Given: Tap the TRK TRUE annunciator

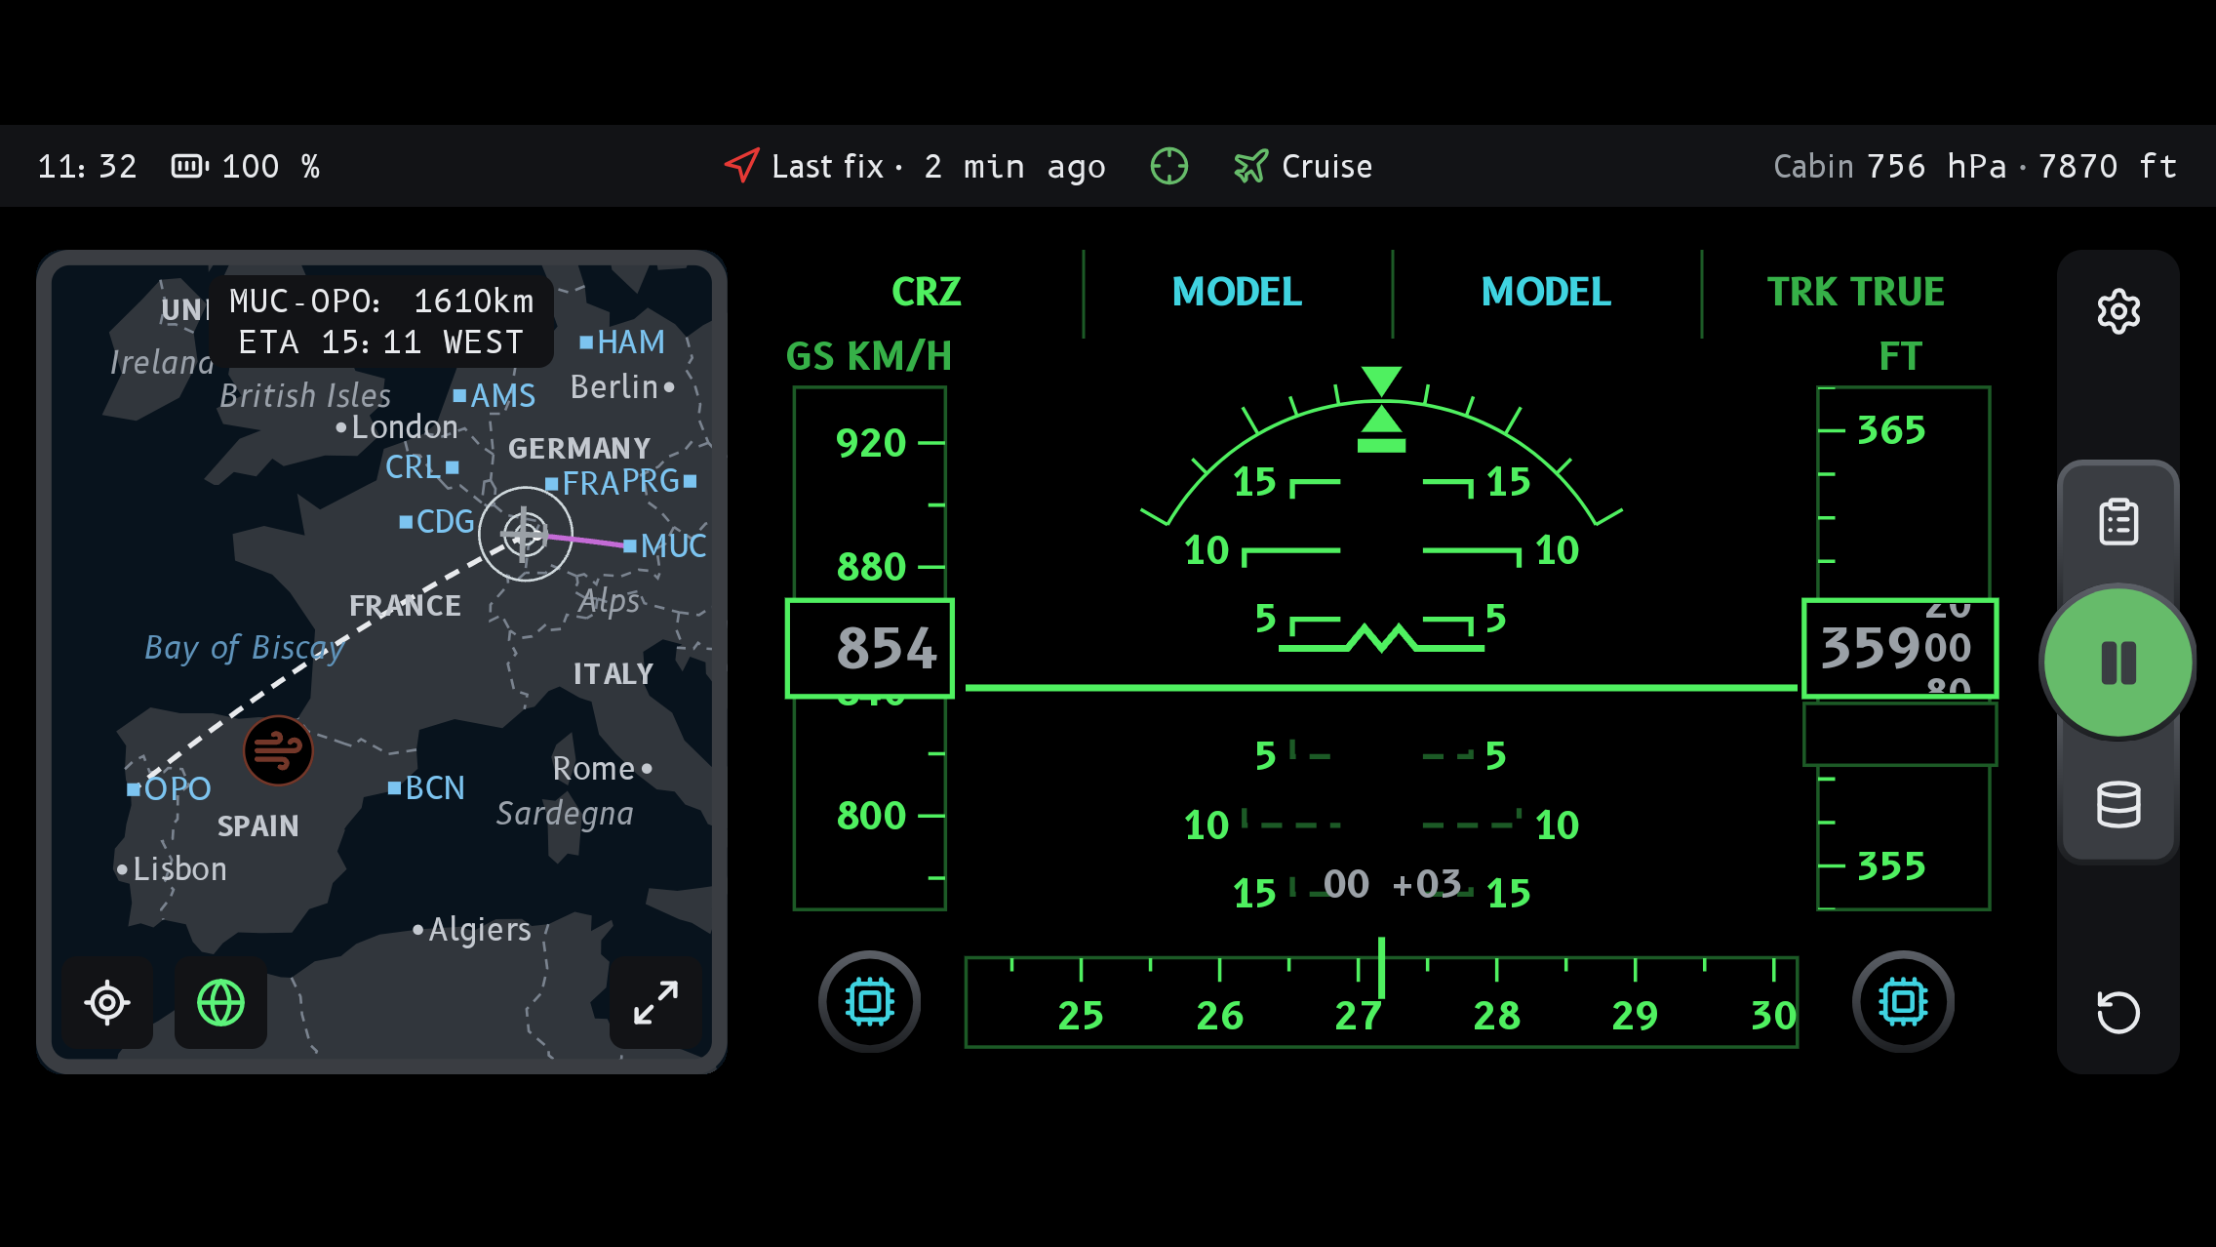Looking at the screenshot, I should tap(1856, 292).
